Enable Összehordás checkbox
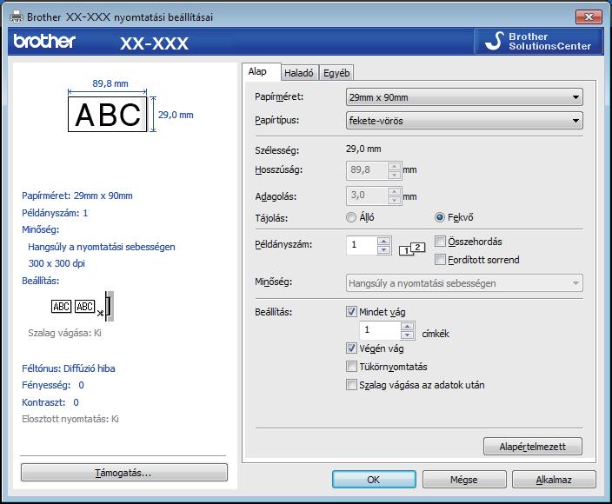Screen dimensions: 612x504 click(x=440, y=242)
